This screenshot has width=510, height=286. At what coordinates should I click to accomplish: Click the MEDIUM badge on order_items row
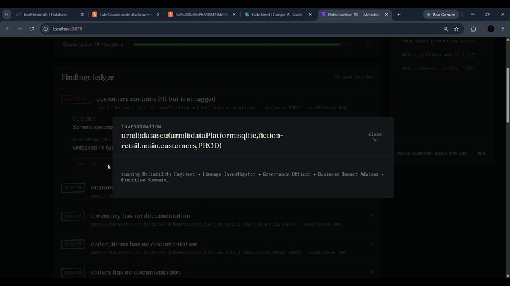coord(73,244)
